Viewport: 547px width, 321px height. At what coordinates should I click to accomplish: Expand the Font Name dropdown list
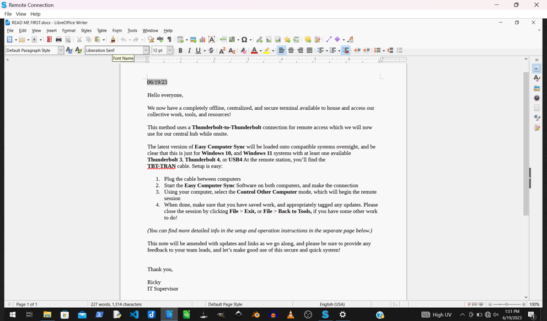[146, 51]
